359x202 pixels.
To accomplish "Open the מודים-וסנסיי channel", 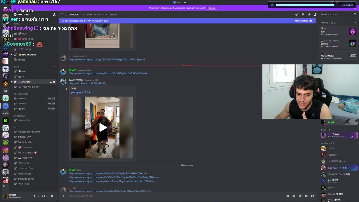I will pos(34,120).
